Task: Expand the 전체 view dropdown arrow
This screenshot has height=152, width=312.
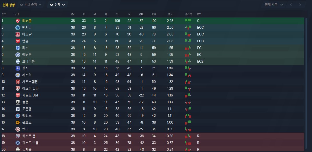Action: [x=63, y=5]
